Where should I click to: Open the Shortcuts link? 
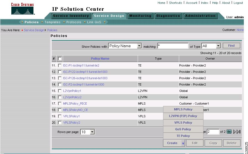(x=175, y=3)
